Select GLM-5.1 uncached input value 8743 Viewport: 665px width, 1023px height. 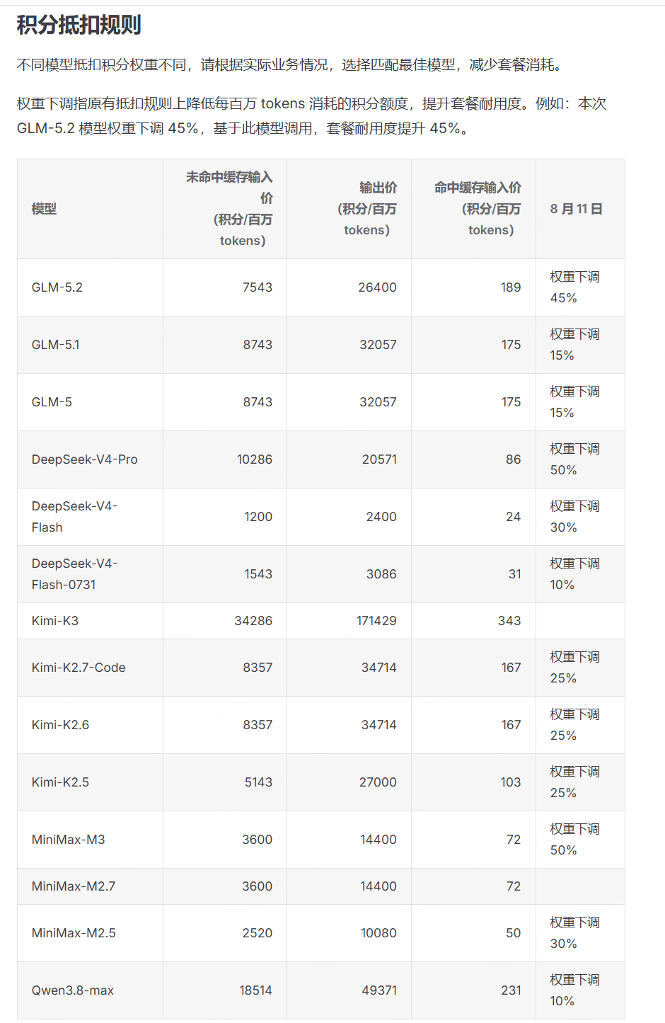[x=258, y=345]
